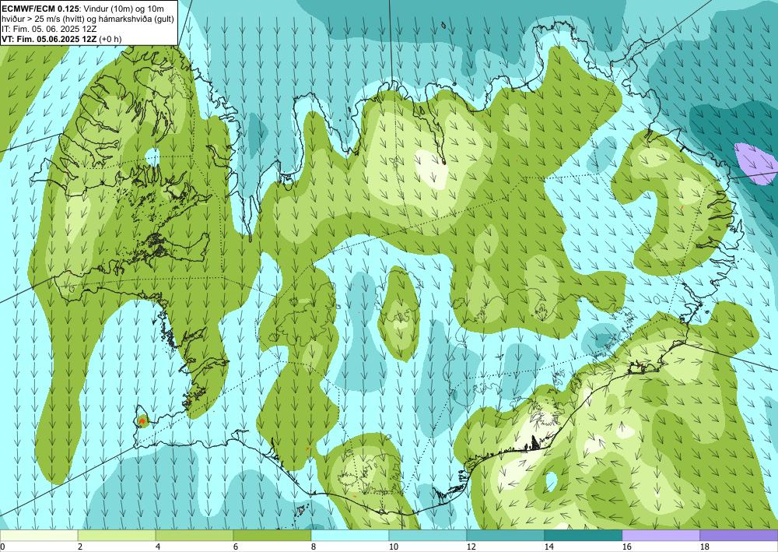Click the "VT: Fim. 05.06.2025 12Z (+0 h)" line

coord(61,39)
